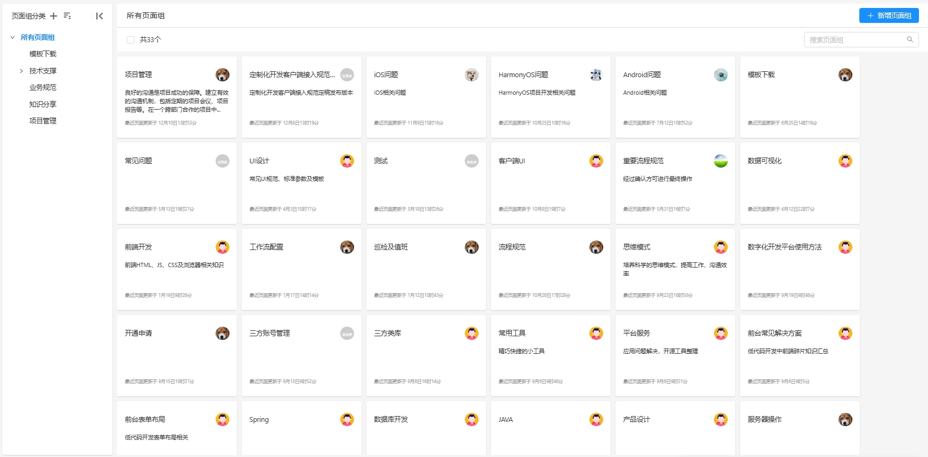Click avatar on 模板下载 card
This screenshot has height=457, width=928.
[x=845, y=74]
